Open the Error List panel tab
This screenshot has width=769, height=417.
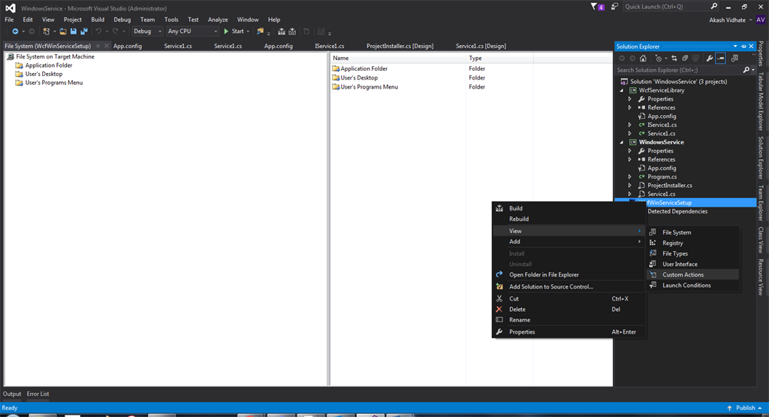[x=38, y=394]
